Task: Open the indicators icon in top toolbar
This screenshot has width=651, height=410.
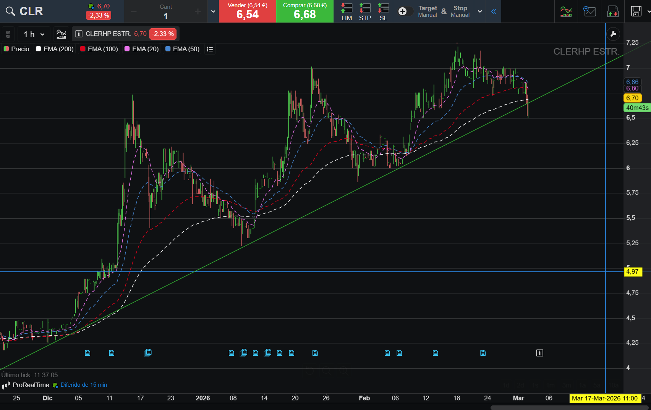Action: tap(566, 11)
